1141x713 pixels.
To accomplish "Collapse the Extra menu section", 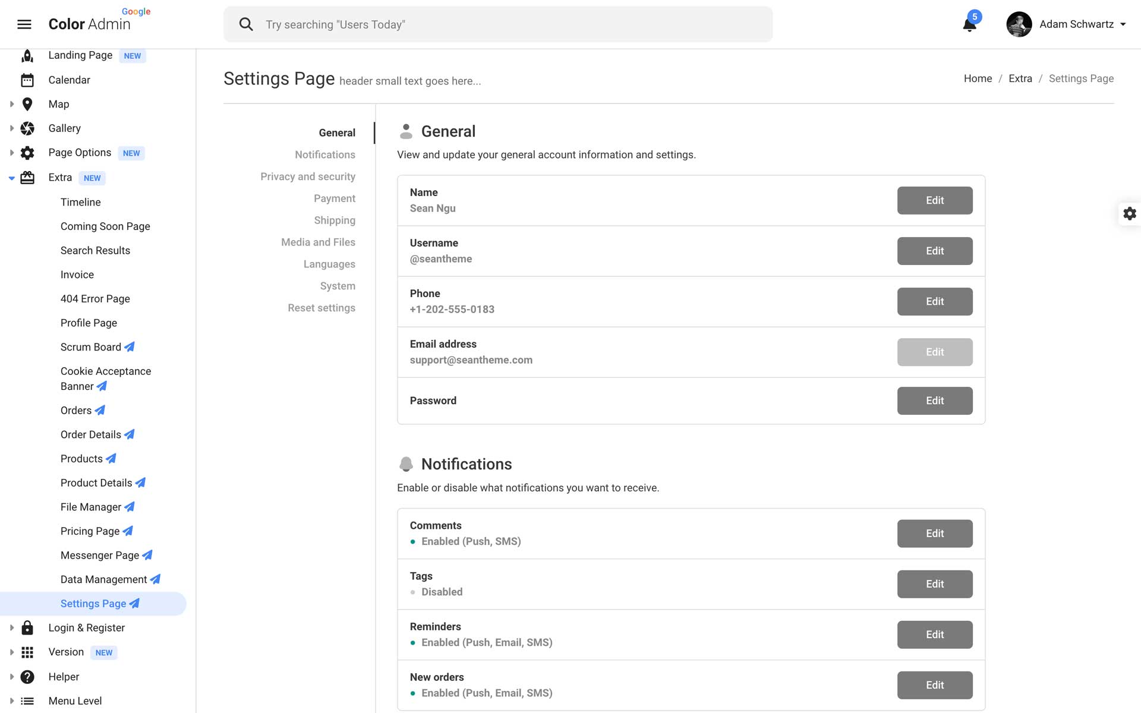I will [x=12, y=178].
